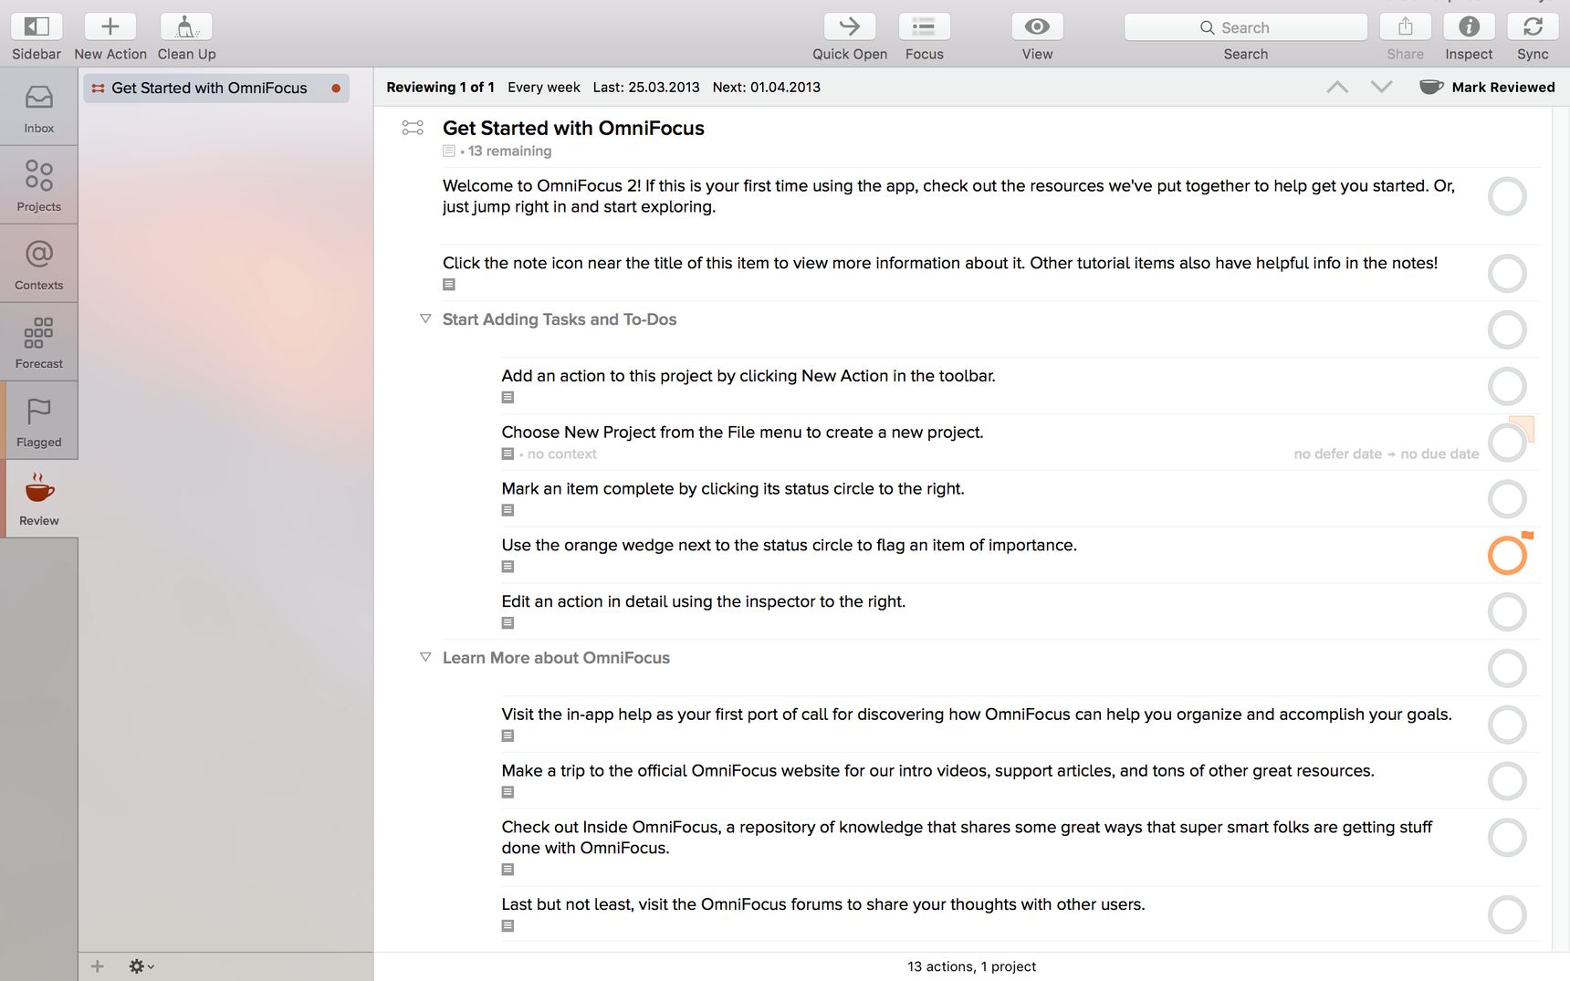Complete the Edit an action in detail task
The height and width of the screenshot is (981, 1570).
(x=1507, y=612)
